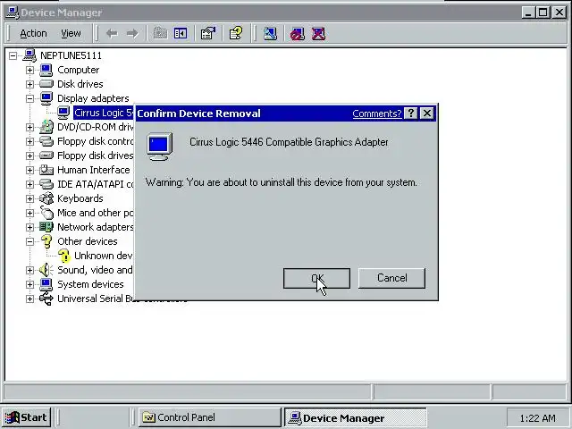
Task: Click the Disable device toolbar icon
Action: (297, 34)
